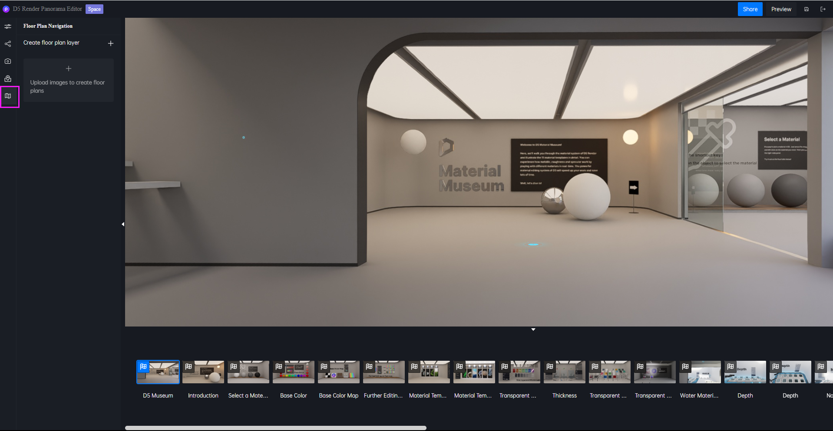The image size is (833, 431).
Task: Click the flag icon on the Base Color Map thumbnail
Action: click(x=324, y=367)
